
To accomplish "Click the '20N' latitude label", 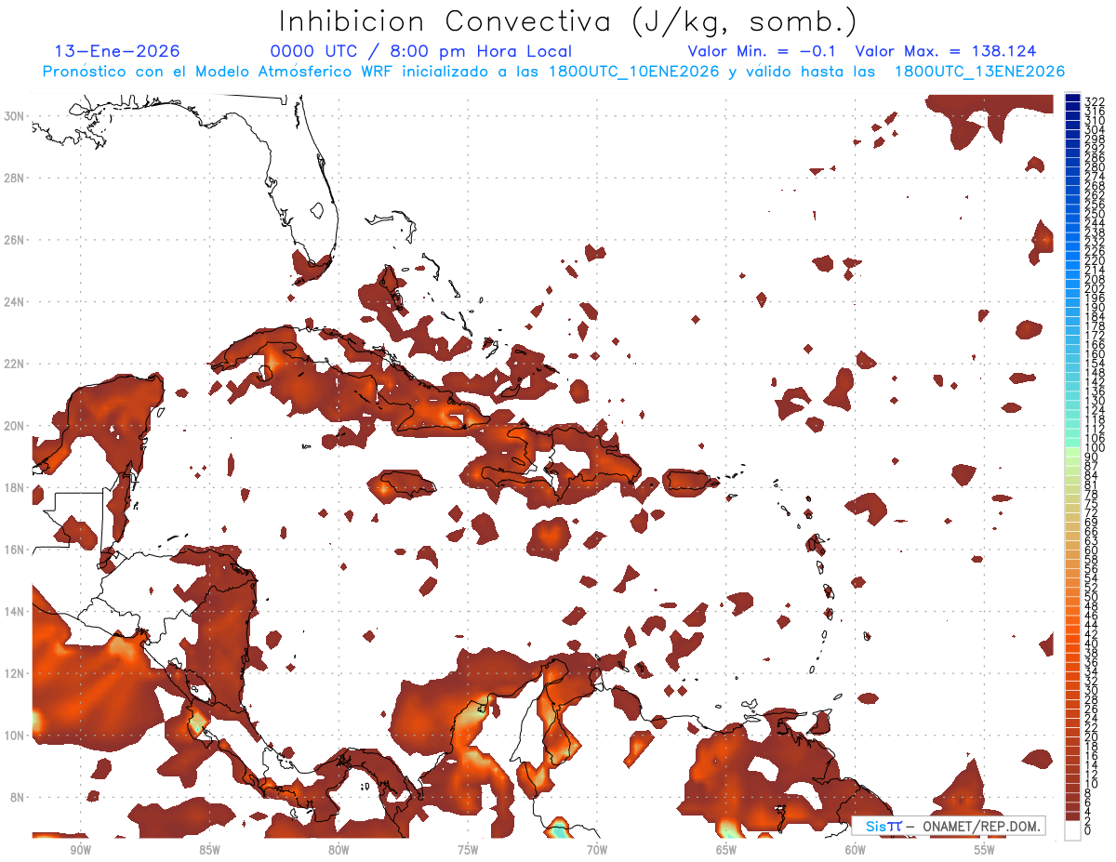I will tap(16, 426).
